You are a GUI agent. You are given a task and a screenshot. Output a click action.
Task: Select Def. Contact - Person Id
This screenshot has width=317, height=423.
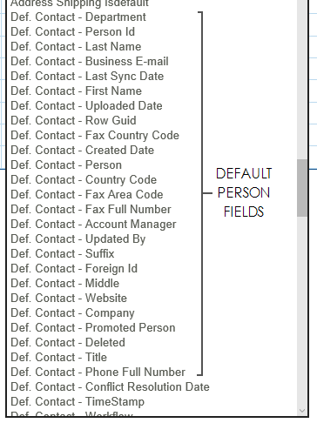coord(73,31)
